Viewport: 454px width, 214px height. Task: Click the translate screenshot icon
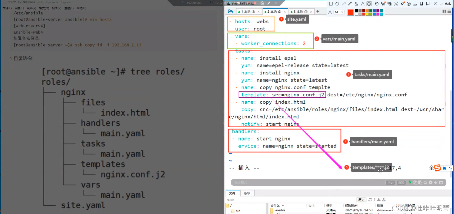coord(389,4)
